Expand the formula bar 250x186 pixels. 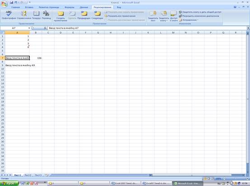point(248,28)
